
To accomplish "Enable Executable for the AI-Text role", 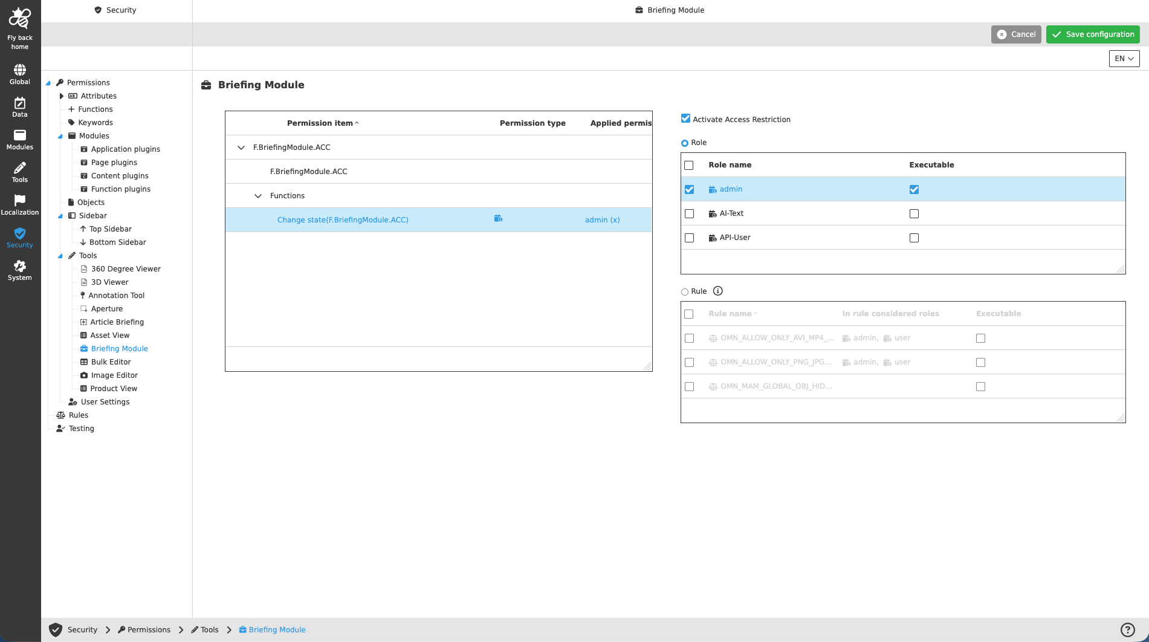I will pyautogui.click(x=914, y=213).
